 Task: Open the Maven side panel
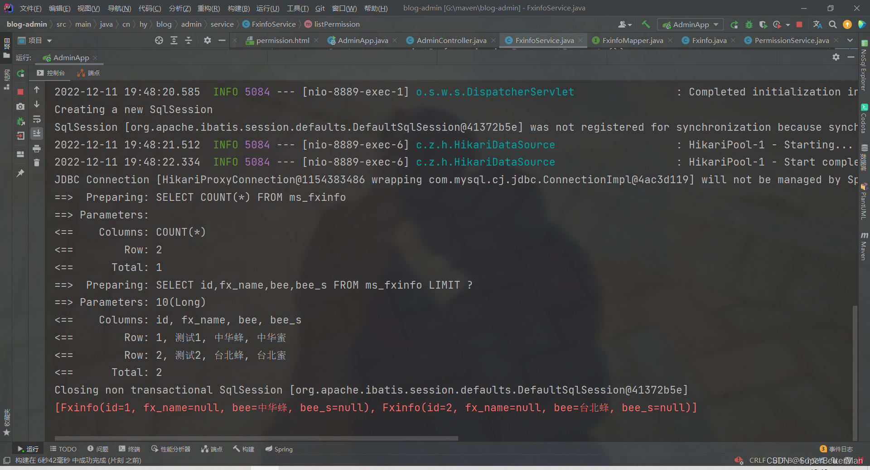[864, 247]
